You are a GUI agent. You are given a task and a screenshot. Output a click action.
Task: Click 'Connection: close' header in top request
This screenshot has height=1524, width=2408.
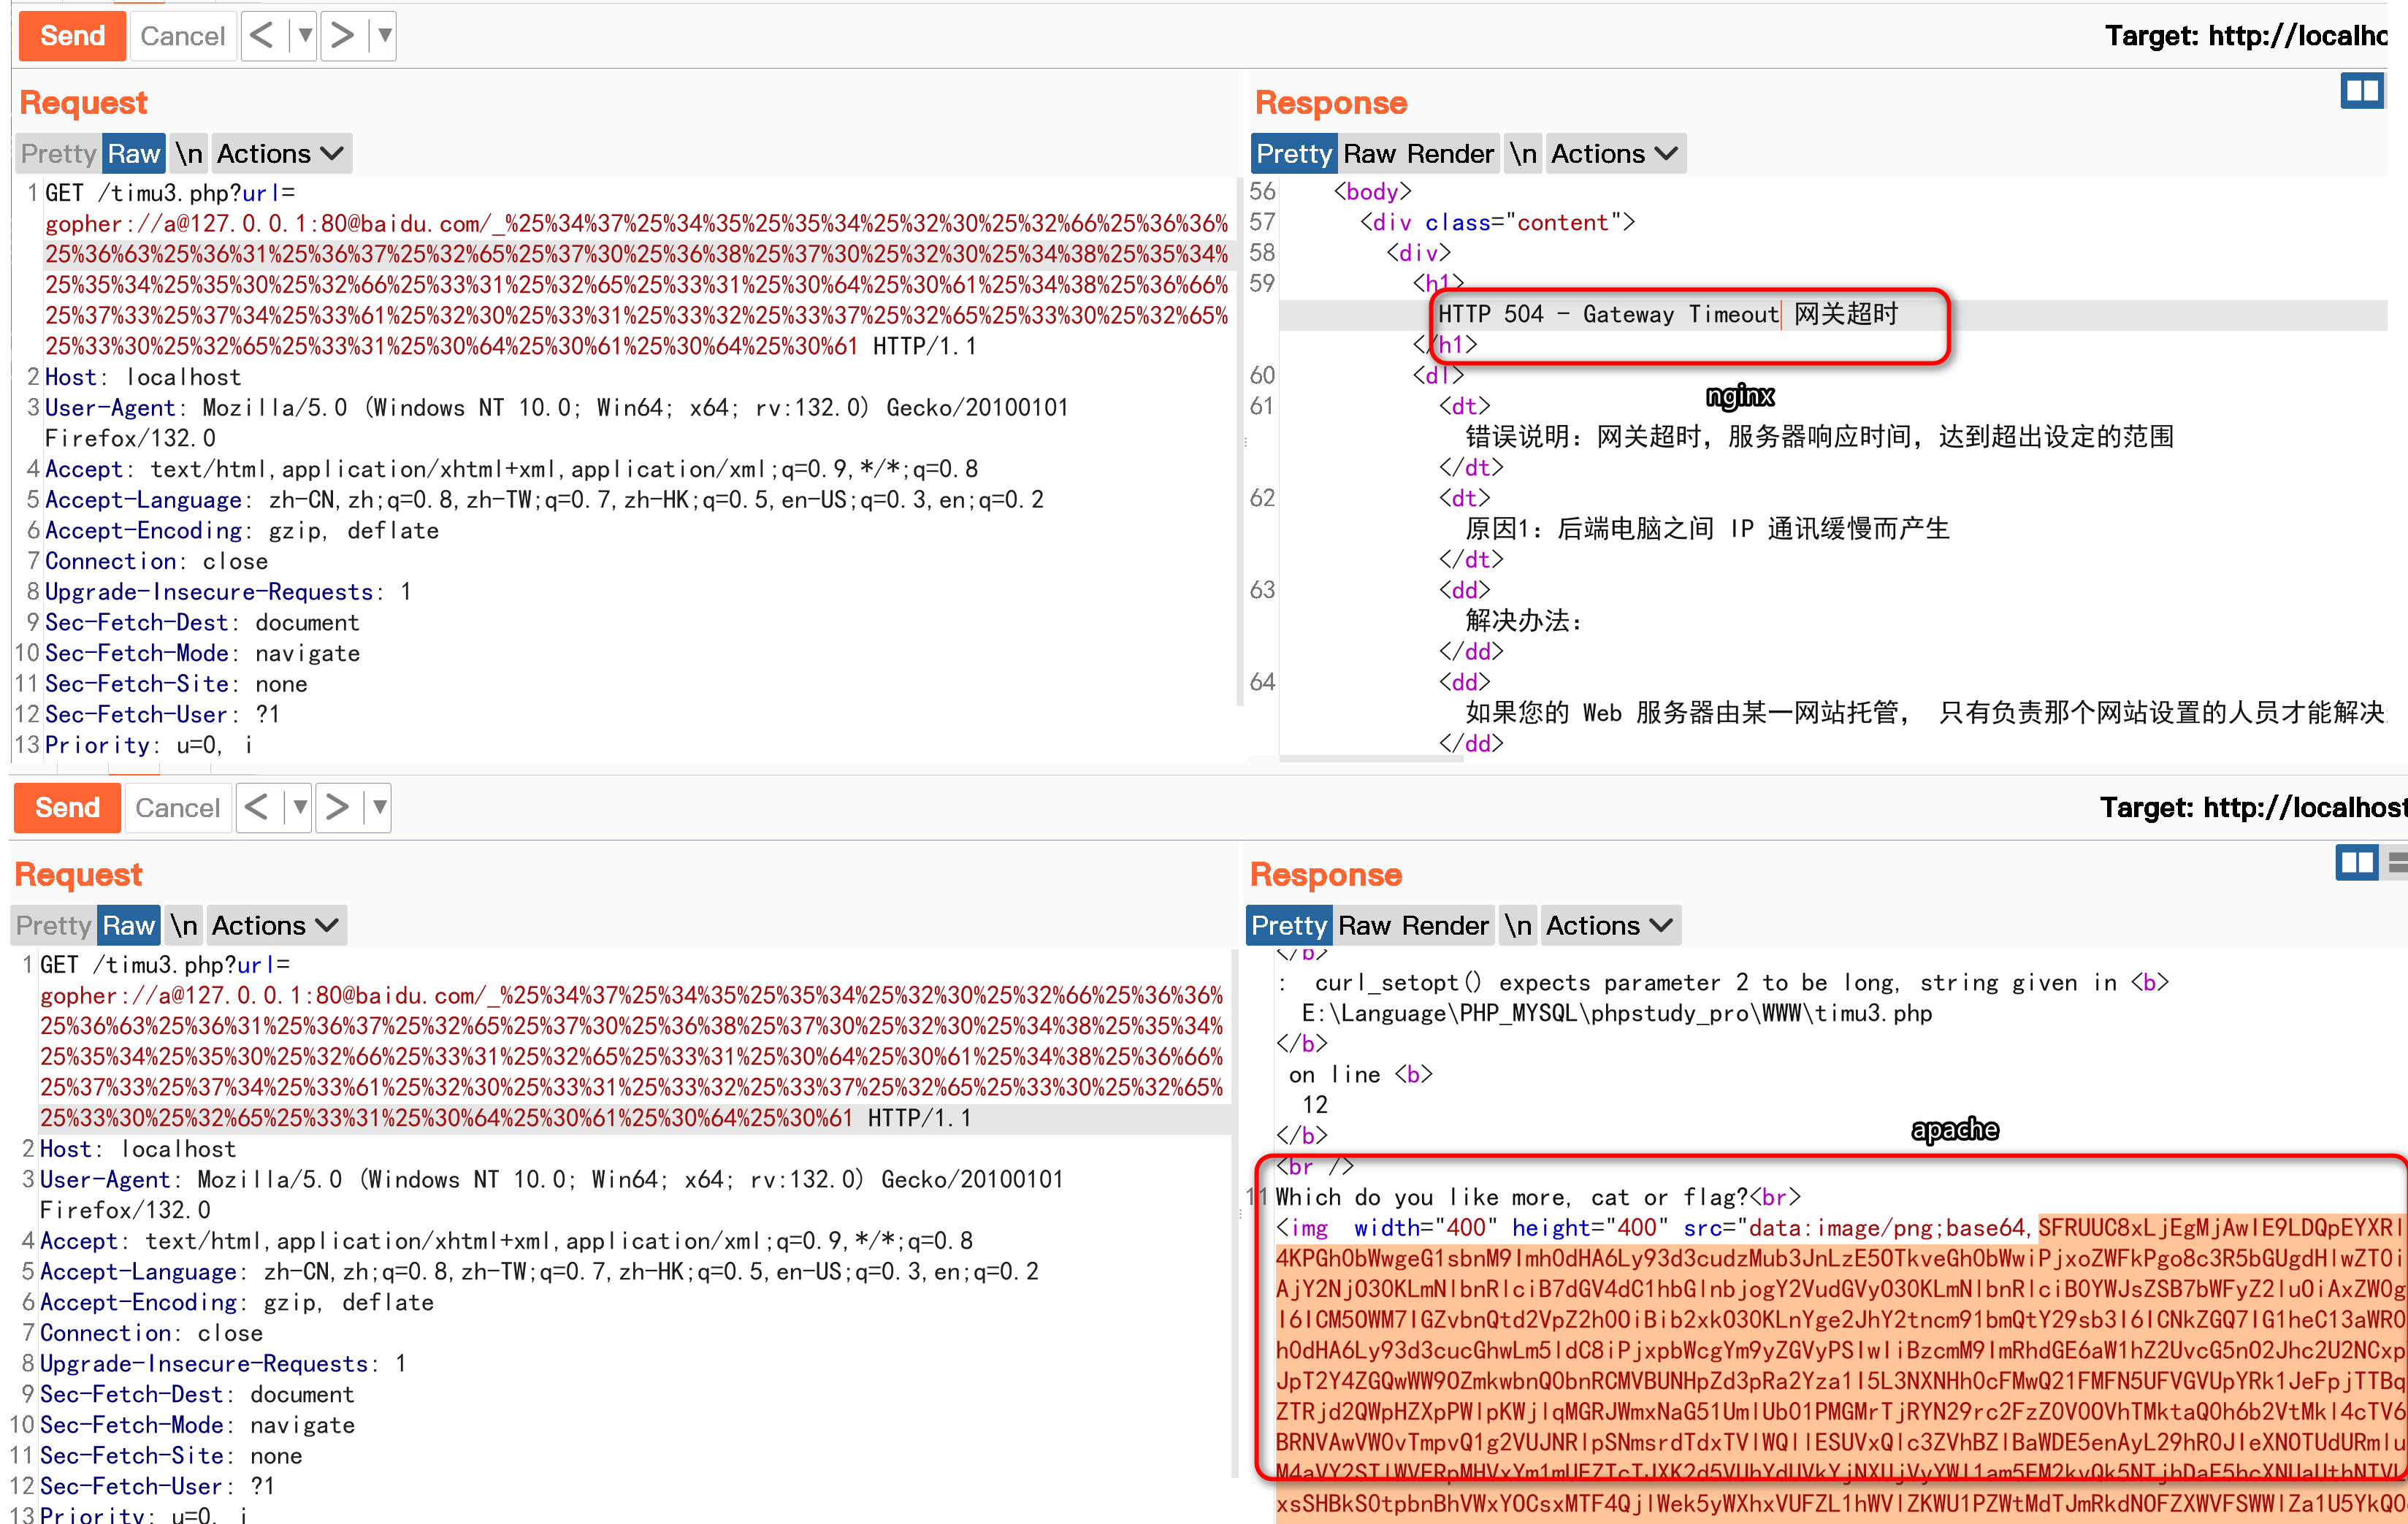(x=156, y=561)
